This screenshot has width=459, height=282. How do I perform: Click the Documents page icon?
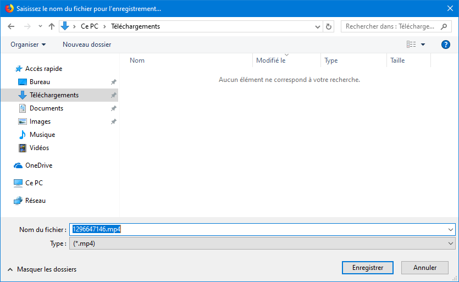point(23,108)
